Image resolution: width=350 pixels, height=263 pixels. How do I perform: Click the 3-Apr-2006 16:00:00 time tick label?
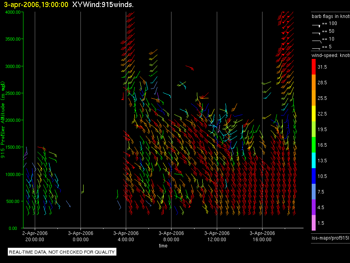pyautogui.click(x=262, y=236)
